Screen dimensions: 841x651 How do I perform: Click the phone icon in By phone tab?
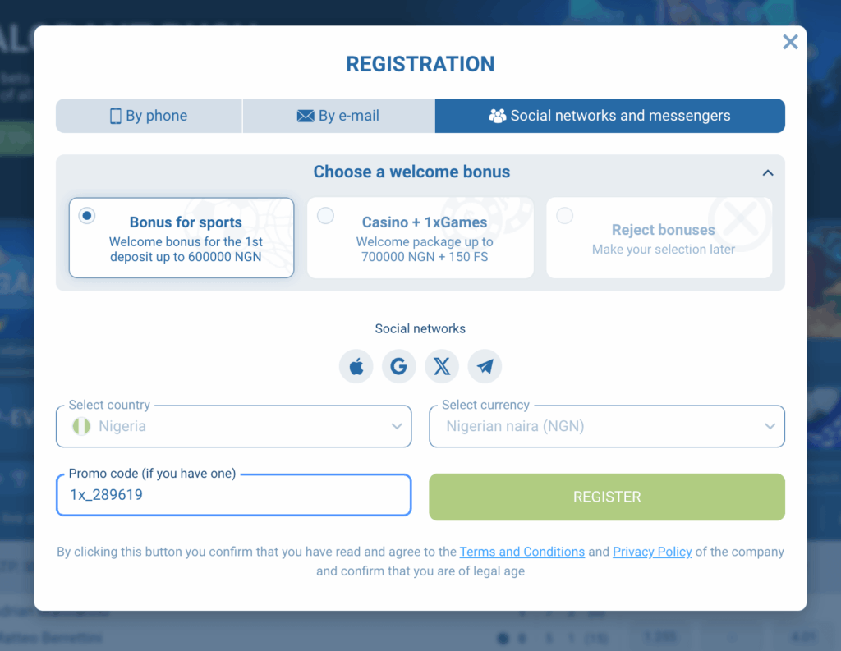pyautogui.click(x=116, y=116)
